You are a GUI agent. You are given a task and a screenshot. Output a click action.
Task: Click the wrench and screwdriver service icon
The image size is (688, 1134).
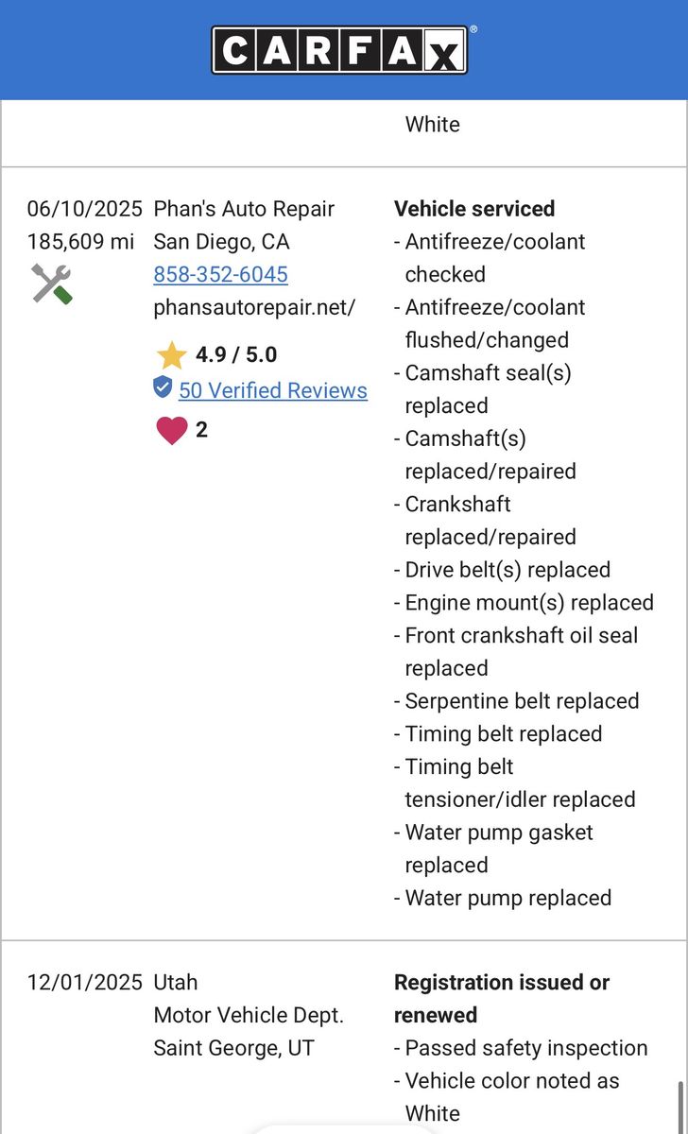click(51, 283)
